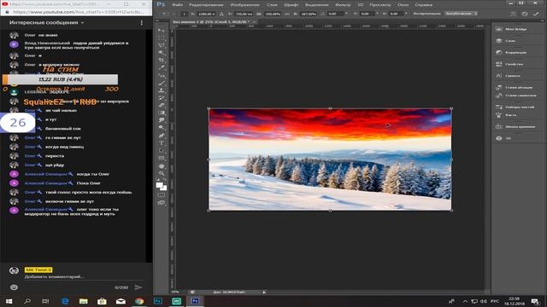The width and height of the screenshot is (547, 307).
Task: Open the Фильтр menu
Action: point(343,5)
